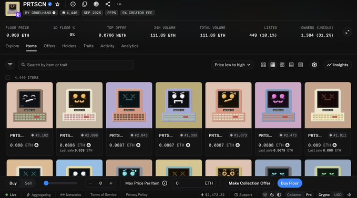Toggle the Live updates indicator
Screen dimensions: 357x198
(x=11, y=195)
